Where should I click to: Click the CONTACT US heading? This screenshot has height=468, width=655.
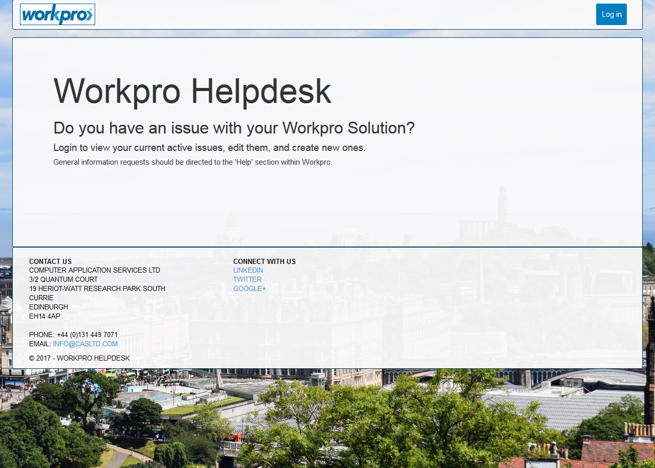click(50, 261)
